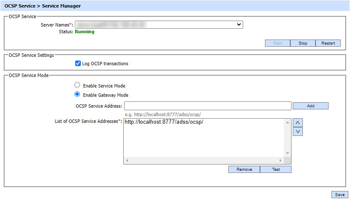The width and height of the screenshot is (350, 199).
Task: Click the address list's vertical scrollbar track
Action: tap(288, 138)
